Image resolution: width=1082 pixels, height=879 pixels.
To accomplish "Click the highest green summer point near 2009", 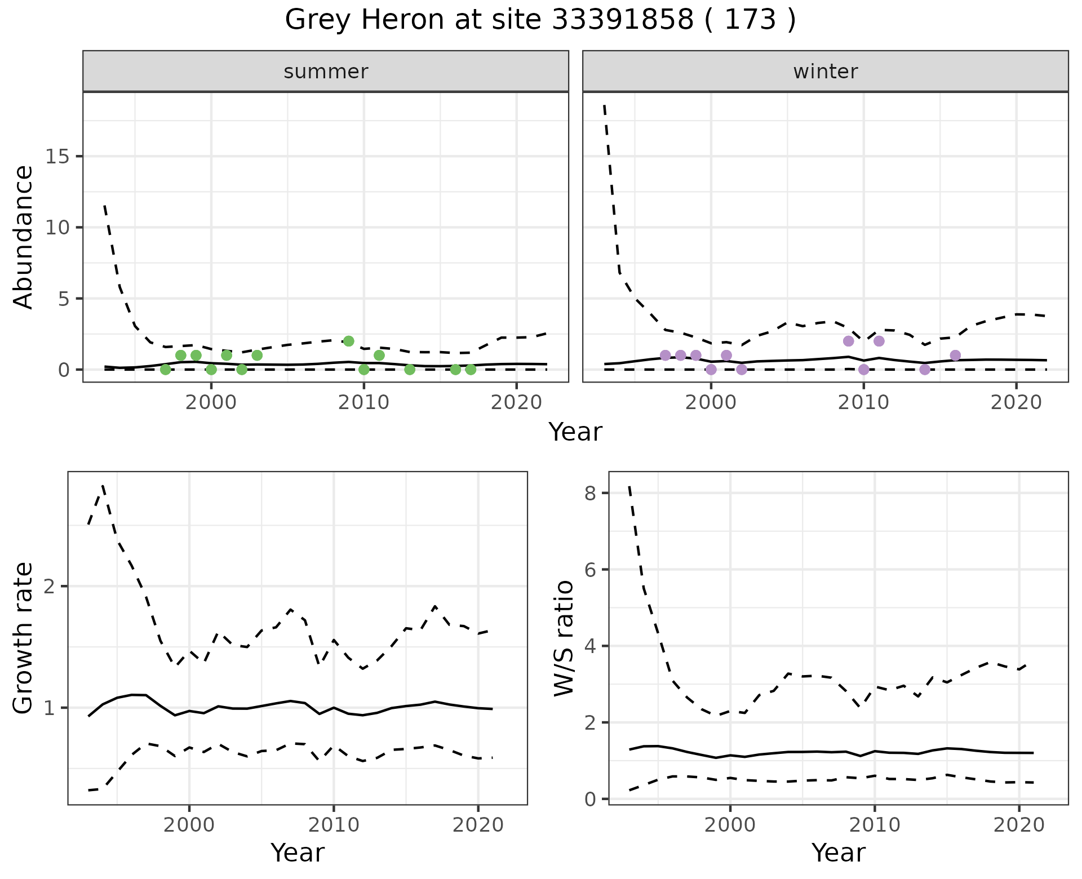I will pyautogui.click(x=348, y=341).
